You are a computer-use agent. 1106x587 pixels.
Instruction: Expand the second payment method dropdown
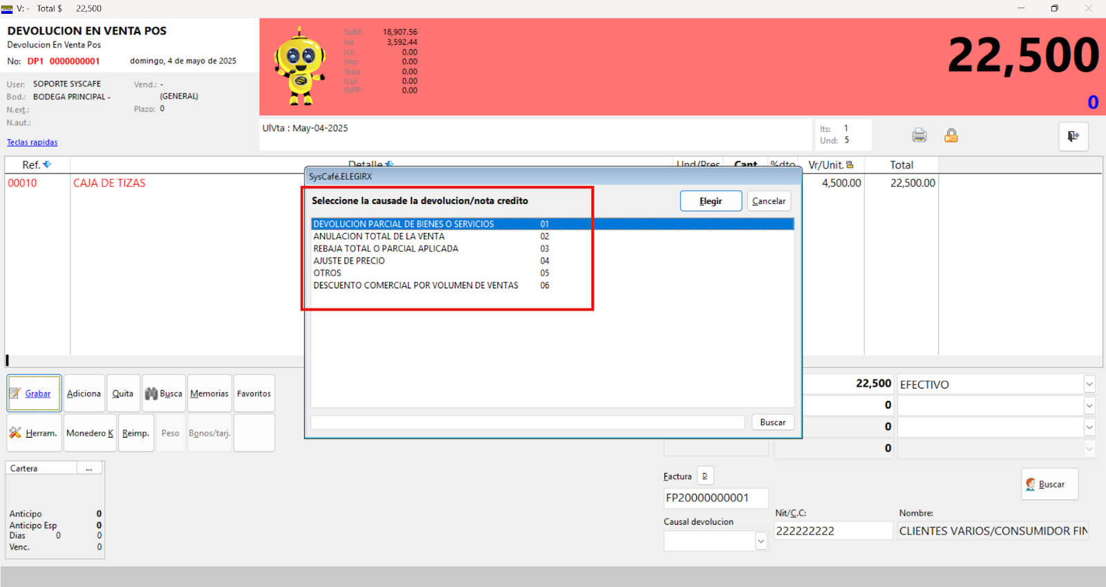1089,406
